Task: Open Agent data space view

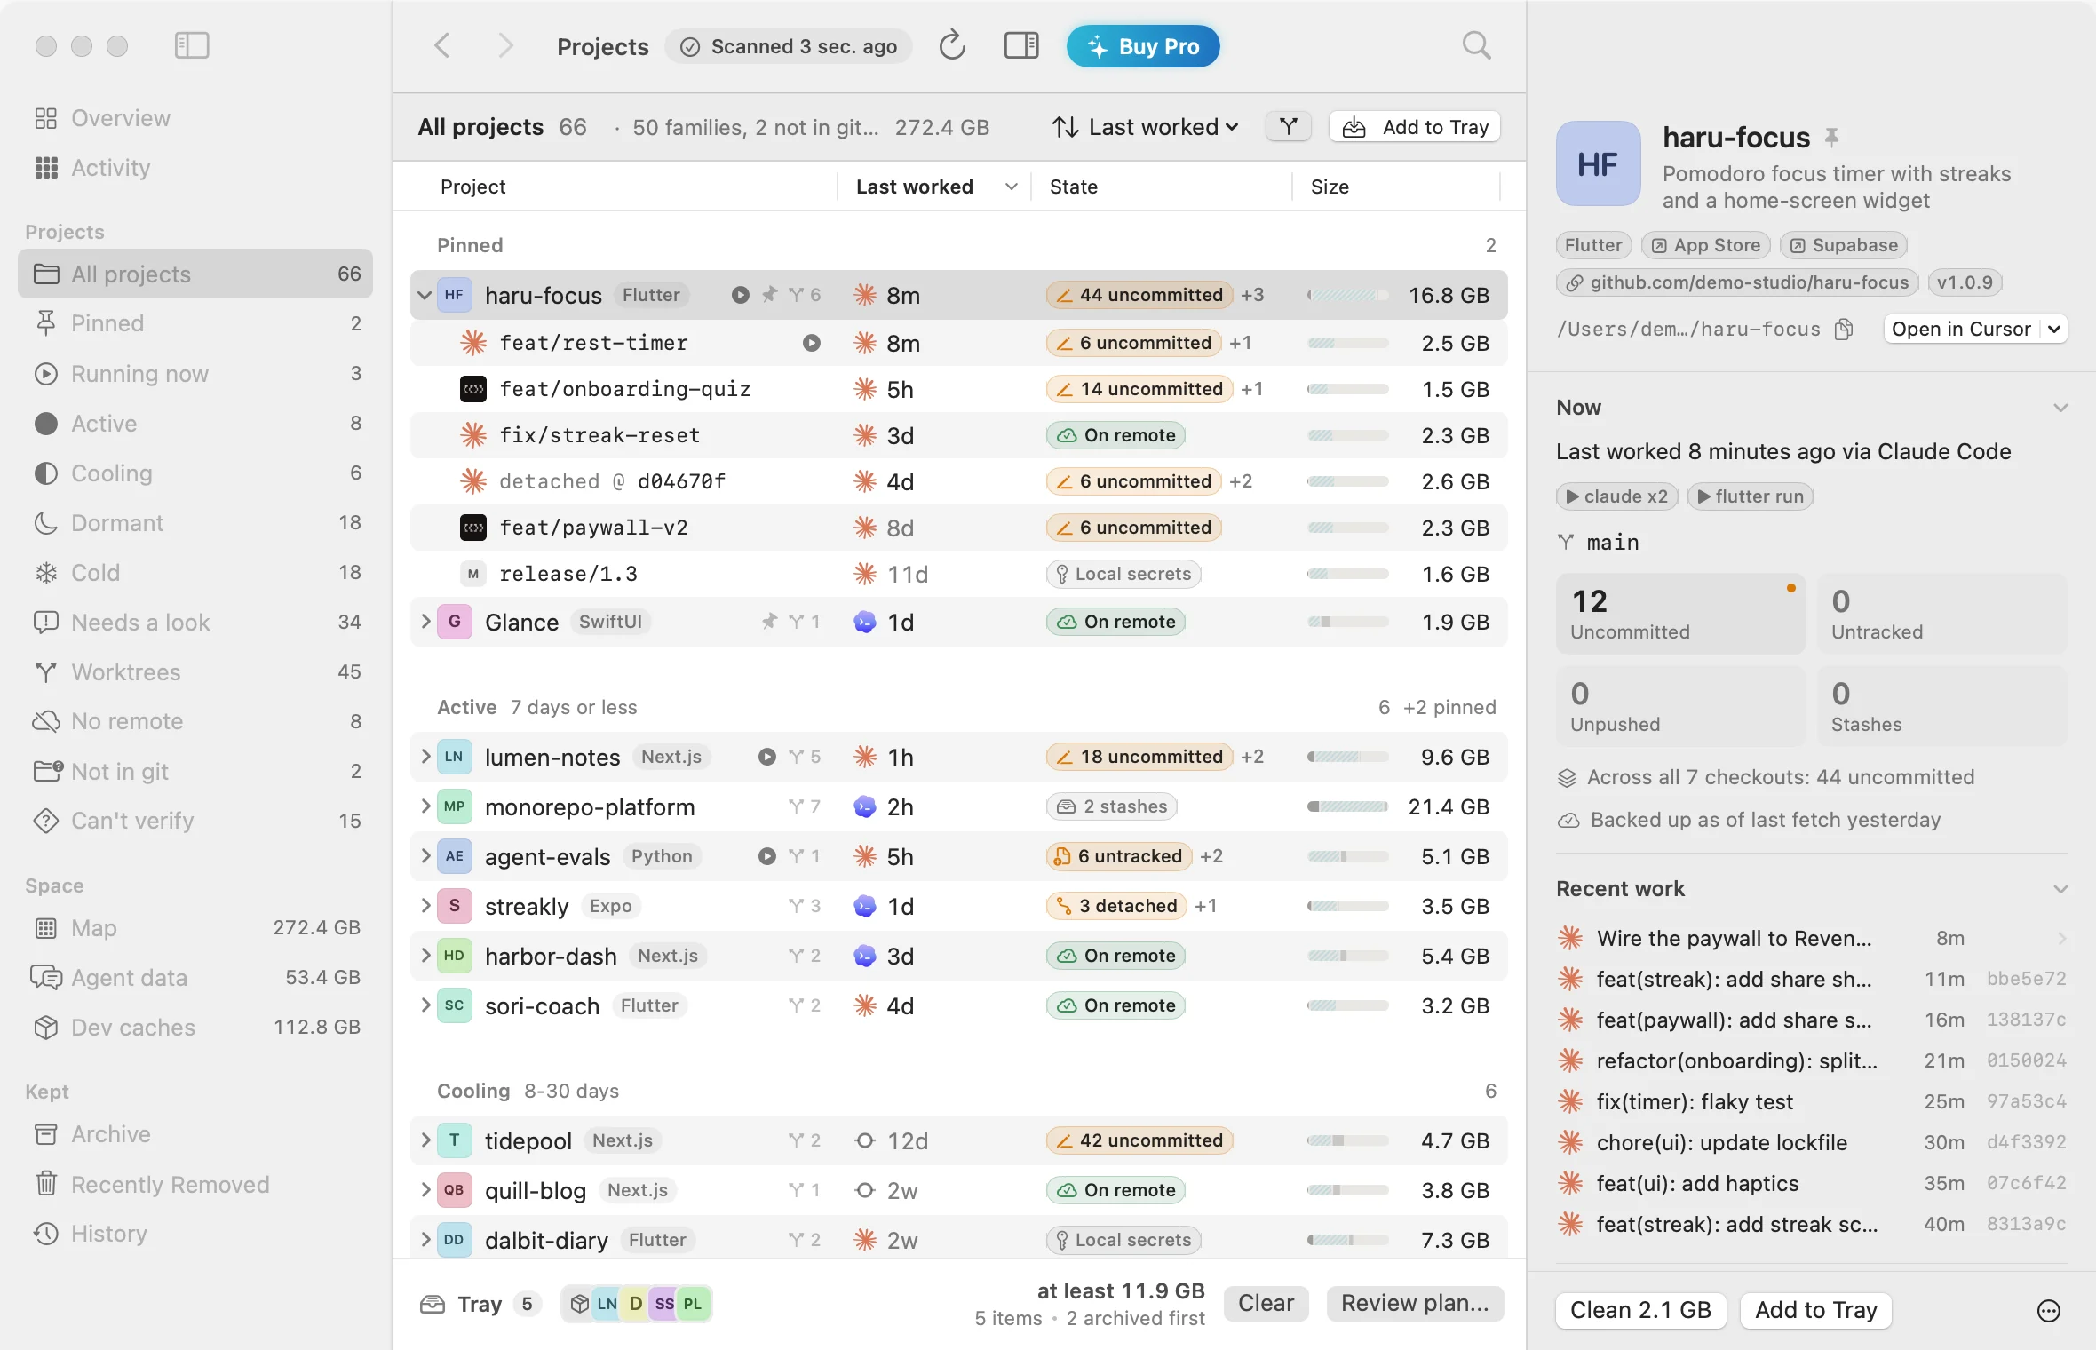Action: (195, 978)
